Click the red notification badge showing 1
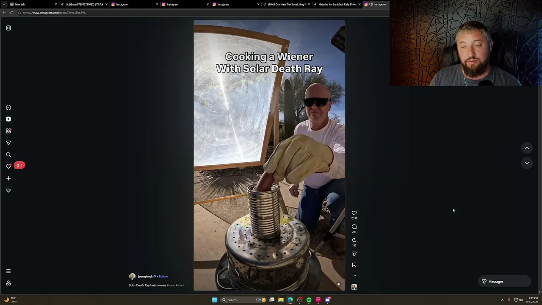 (x=19, y=165)
